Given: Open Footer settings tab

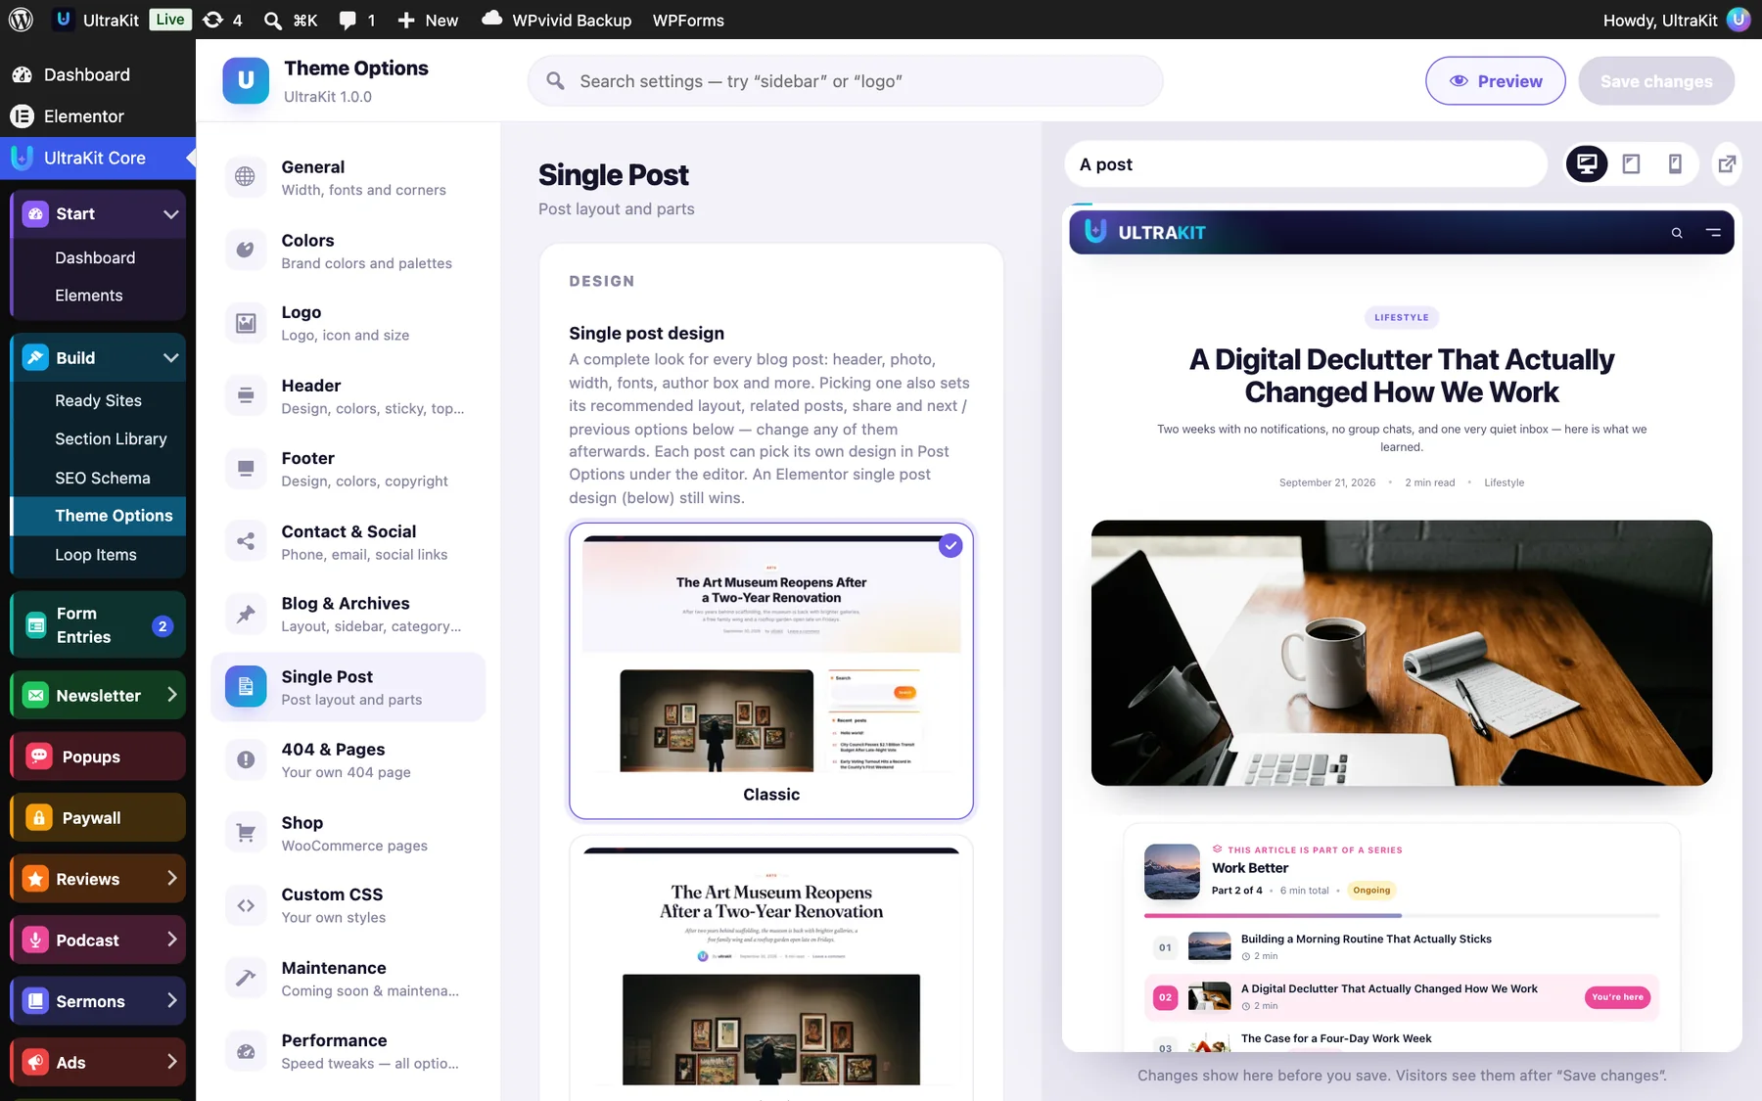Looking at the screenshot, I should 348,469.
